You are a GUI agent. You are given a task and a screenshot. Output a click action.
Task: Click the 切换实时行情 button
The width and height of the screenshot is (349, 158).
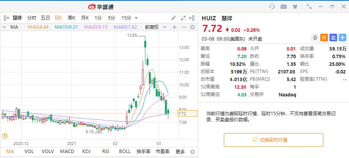[x=273, y=140]
